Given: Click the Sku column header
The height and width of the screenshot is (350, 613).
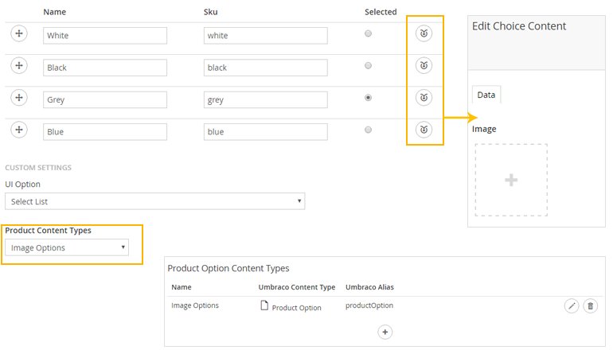Looking at the screenshot, I should point(210,12).
